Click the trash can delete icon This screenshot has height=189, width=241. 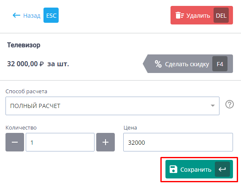pos(180,15)
